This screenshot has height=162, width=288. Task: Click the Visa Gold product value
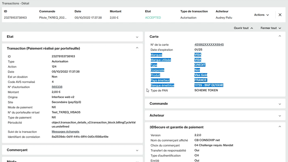[x=201, y=75]
